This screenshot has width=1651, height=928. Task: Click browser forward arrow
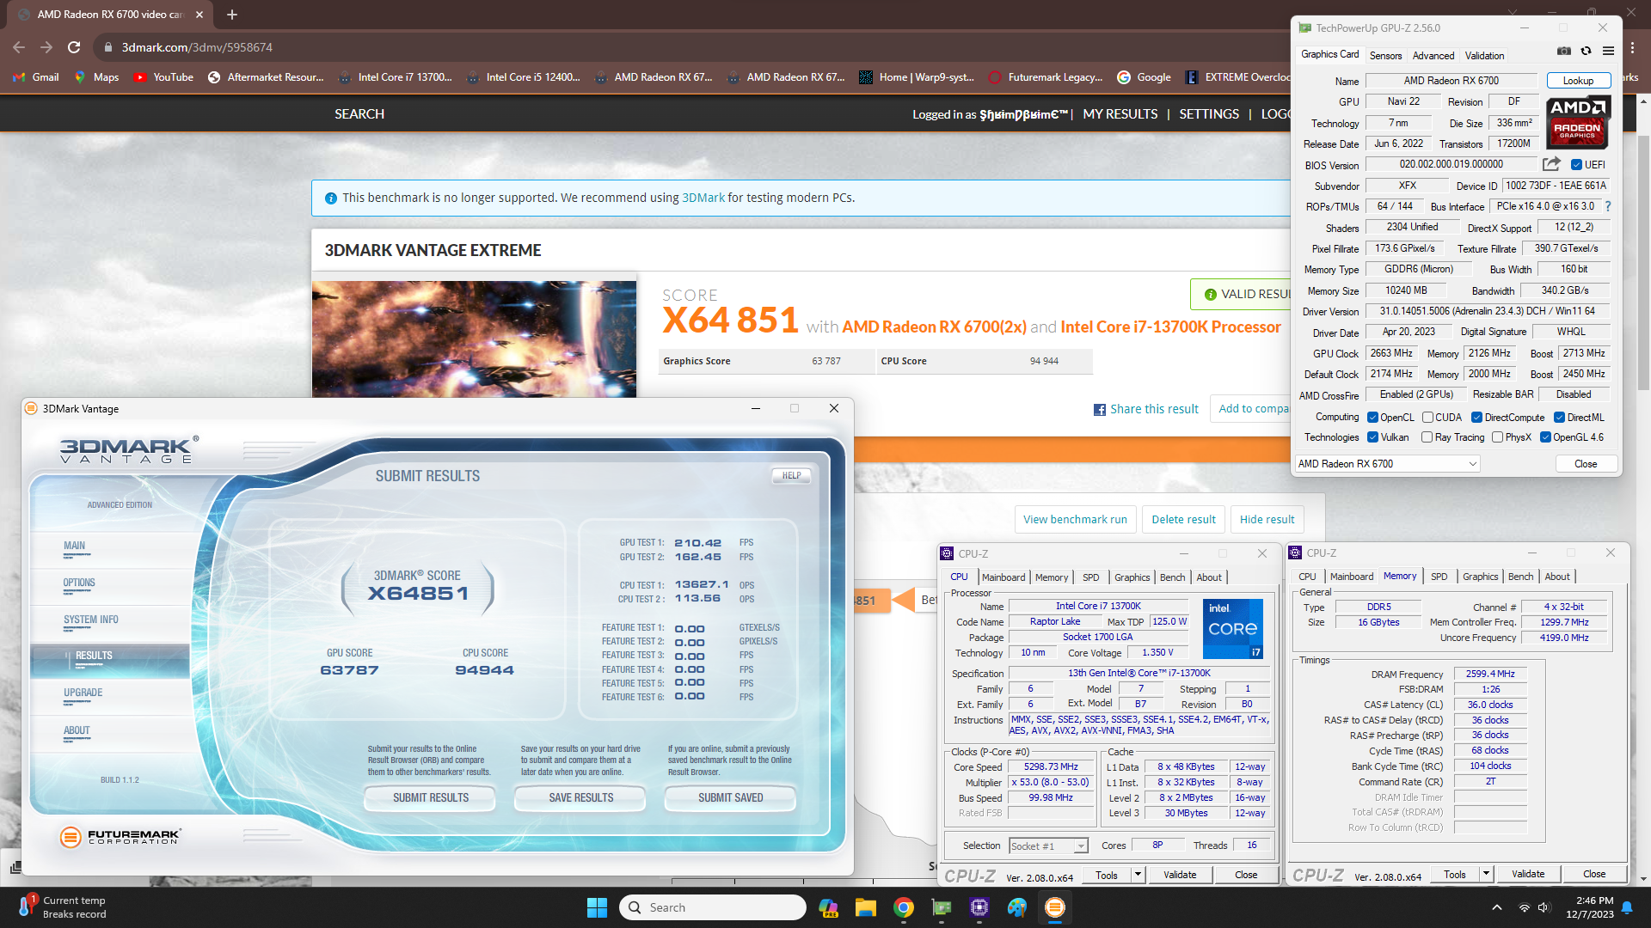(46, 47)
